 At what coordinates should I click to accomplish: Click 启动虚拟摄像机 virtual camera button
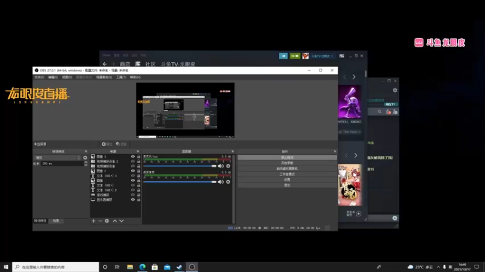coord(287,169)
